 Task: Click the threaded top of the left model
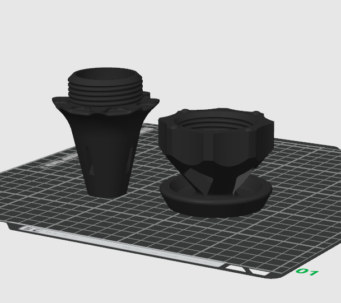coord(103,87)
